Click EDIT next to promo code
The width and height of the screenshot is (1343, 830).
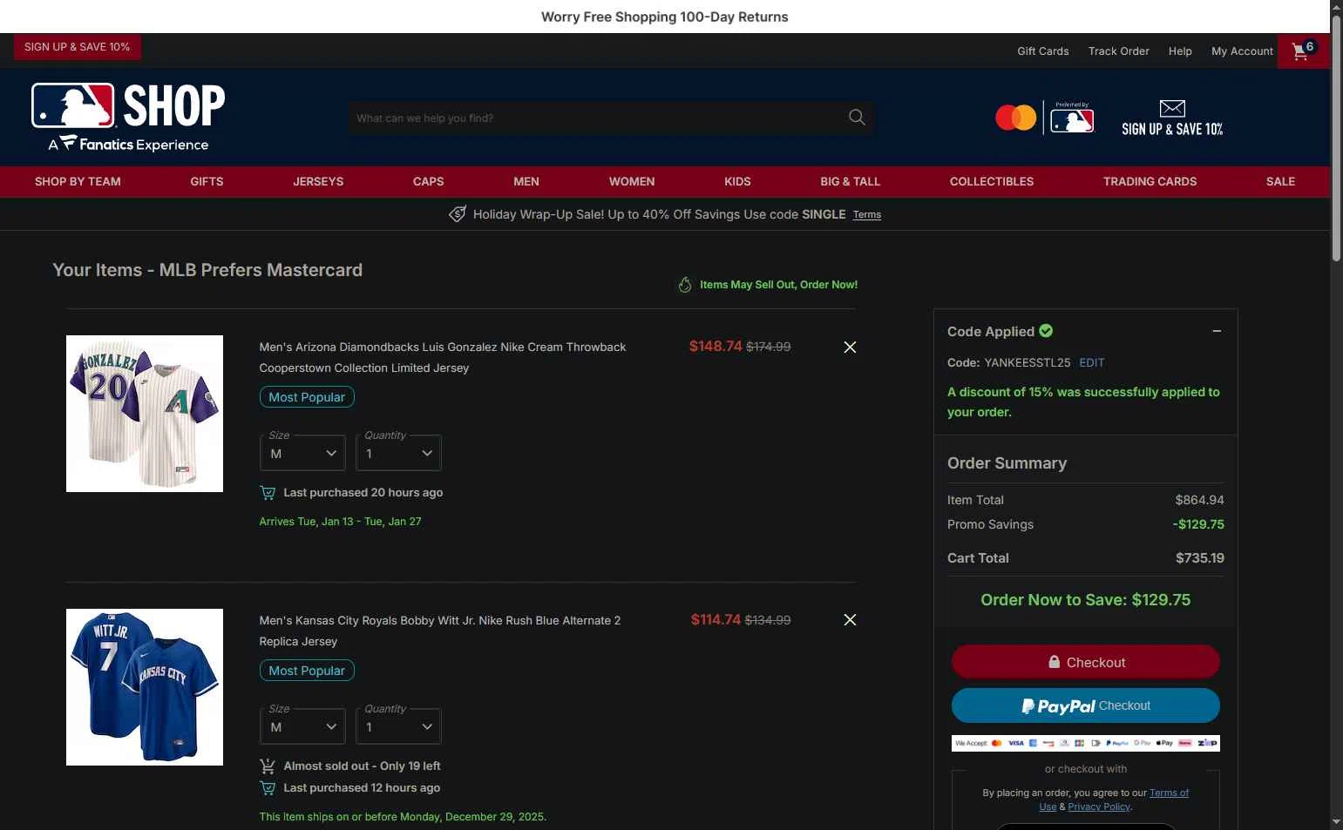coord(1091,362)
